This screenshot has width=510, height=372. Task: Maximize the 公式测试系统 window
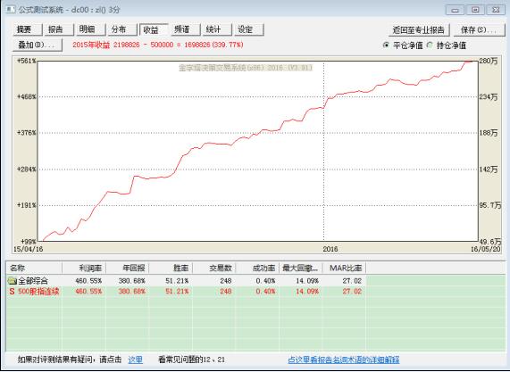(x=475, y=10)
